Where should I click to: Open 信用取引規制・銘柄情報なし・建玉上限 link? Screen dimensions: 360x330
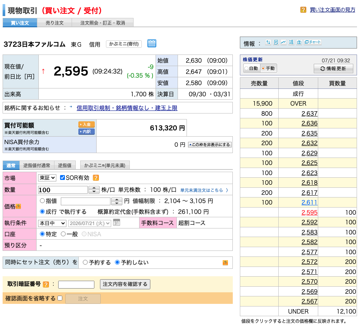[127, 108]
